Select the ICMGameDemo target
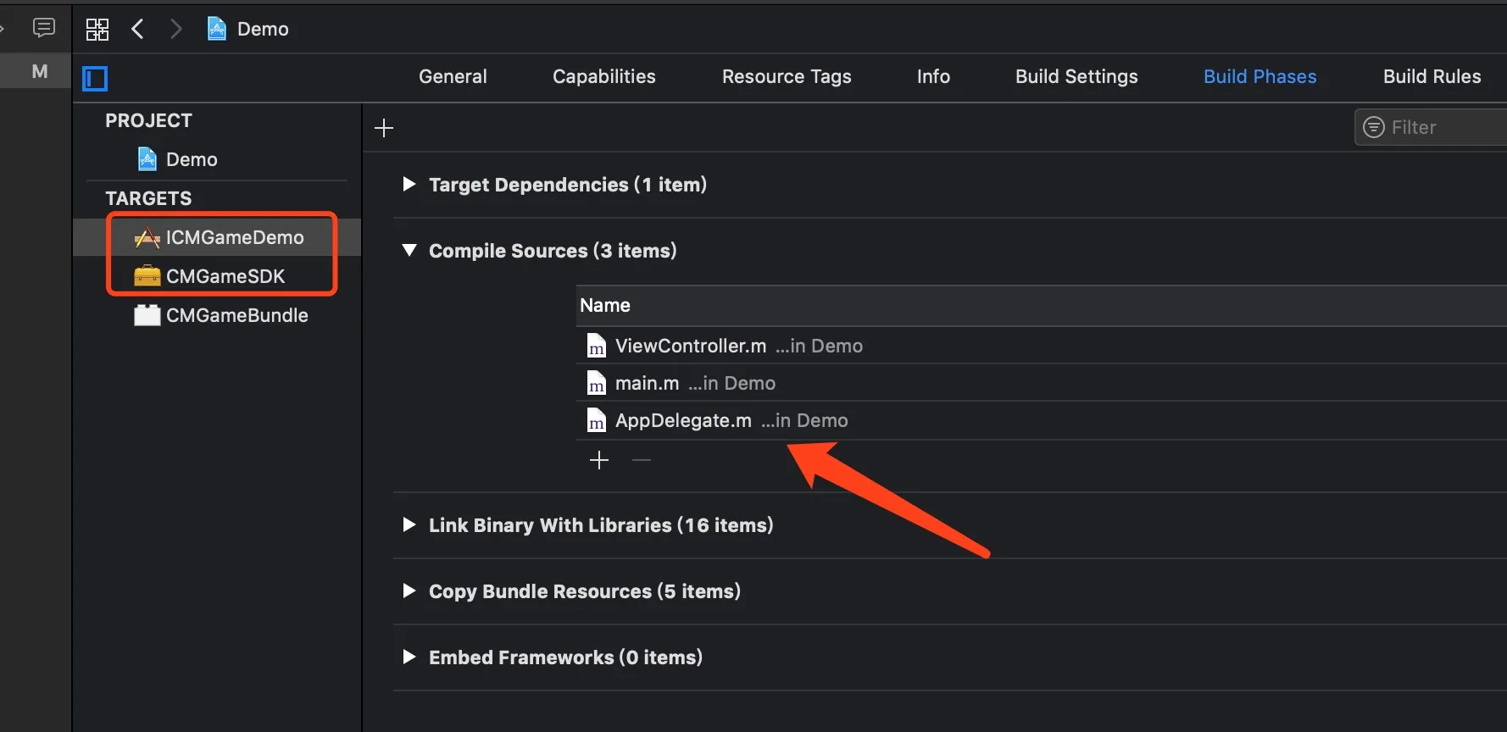 pyautogui.click(x=217, y=237)
